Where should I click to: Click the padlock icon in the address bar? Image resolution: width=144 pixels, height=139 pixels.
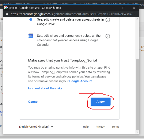tap(7, 14)
